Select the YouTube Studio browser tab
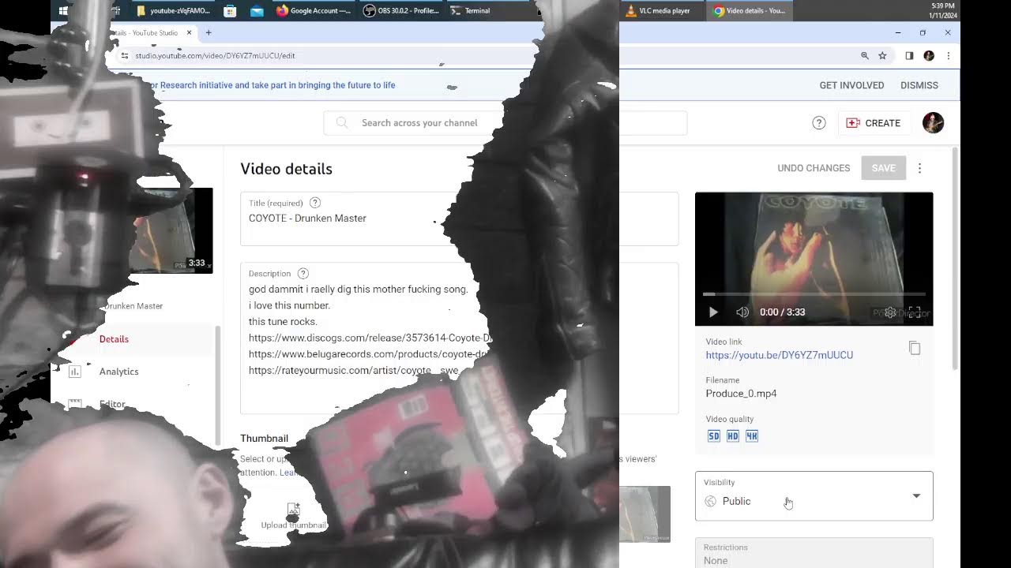1011x568 pixels. point(147,33)
